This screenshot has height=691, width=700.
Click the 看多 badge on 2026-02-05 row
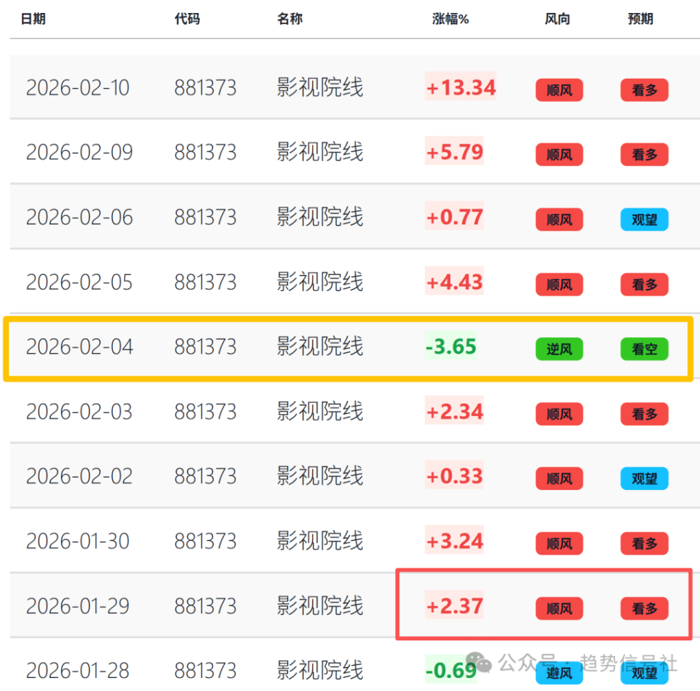point(643,284)
